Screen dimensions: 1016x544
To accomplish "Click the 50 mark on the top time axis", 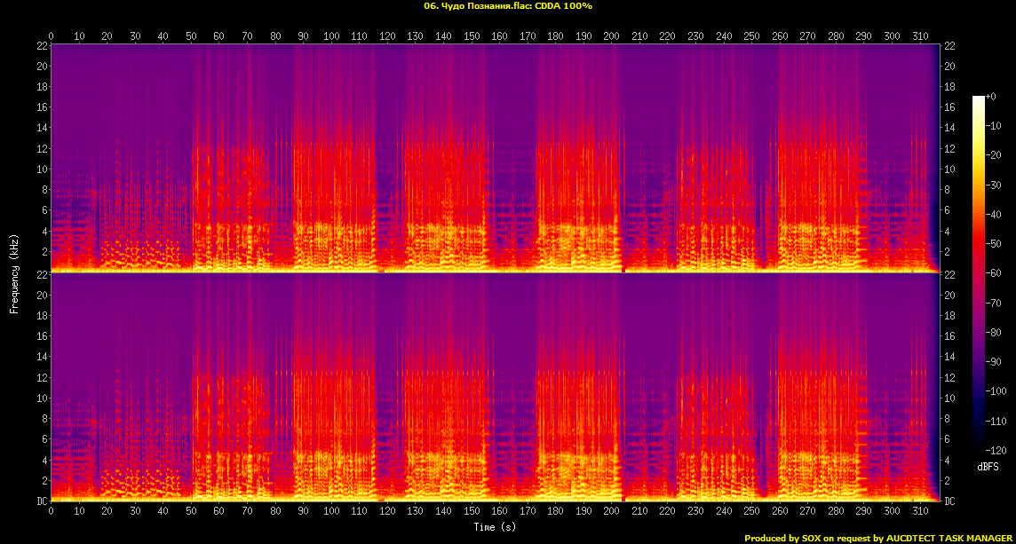I will coord(191,35).
